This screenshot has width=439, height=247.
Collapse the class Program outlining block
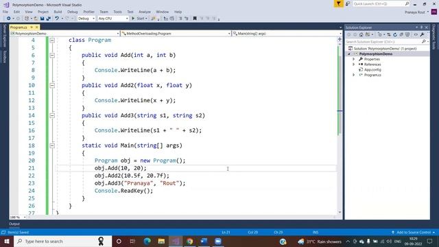52,40
